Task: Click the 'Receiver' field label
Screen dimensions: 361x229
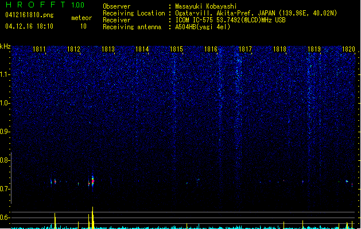Action: [x=117, y=20]
